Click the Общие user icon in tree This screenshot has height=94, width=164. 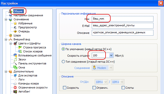11,11
